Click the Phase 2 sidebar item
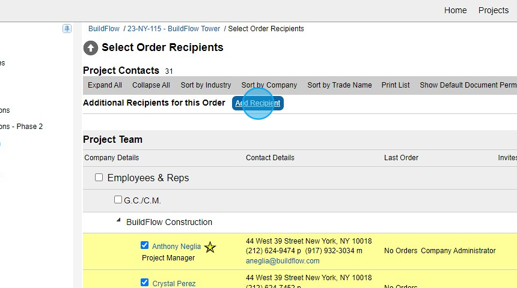Viewport: 517px width, 288px height. click(x=22, y=127)
